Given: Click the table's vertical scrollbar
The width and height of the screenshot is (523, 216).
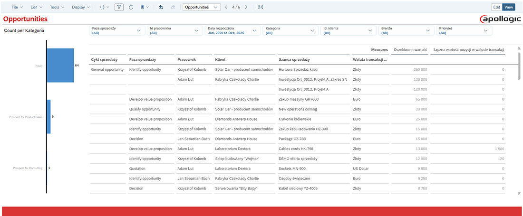Looking at the screenshot, I should click(519, 66).
